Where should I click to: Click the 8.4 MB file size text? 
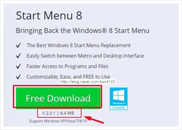(x=67, y=113)
